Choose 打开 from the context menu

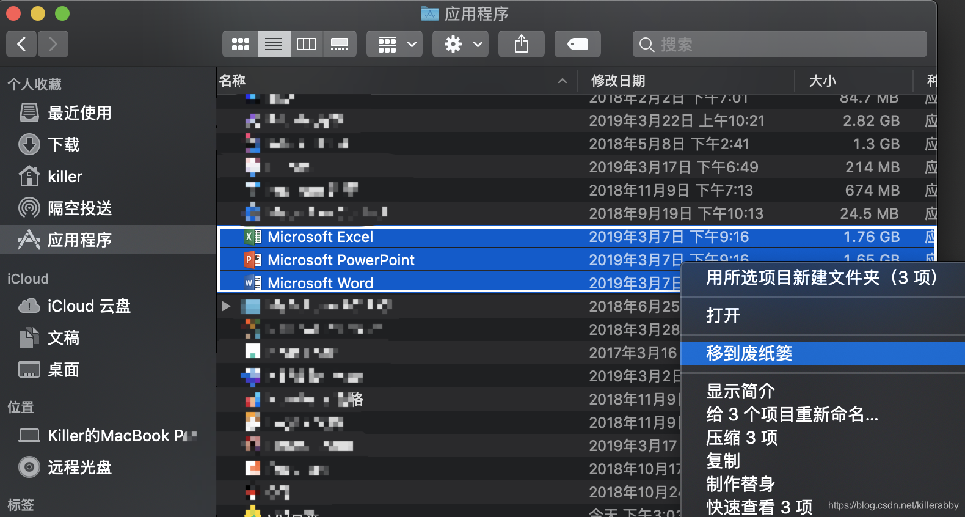click(822, 316)
